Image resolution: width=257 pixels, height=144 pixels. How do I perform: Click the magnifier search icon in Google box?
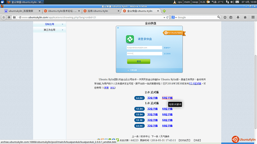coord(219,17)
